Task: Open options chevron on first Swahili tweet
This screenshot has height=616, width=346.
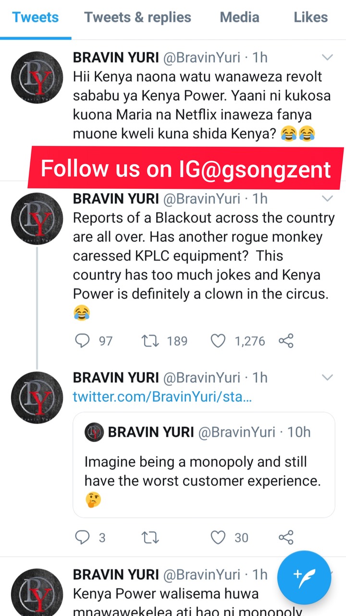Action: coord(327,58)
